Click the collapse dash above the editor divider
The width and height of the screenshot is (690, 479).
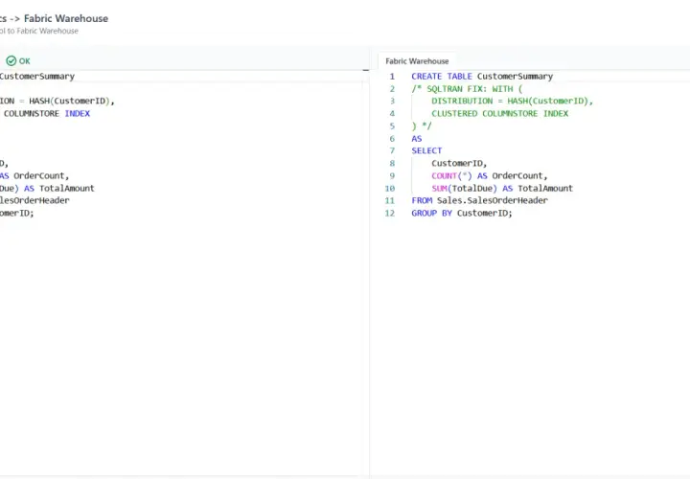coord(366,70)
